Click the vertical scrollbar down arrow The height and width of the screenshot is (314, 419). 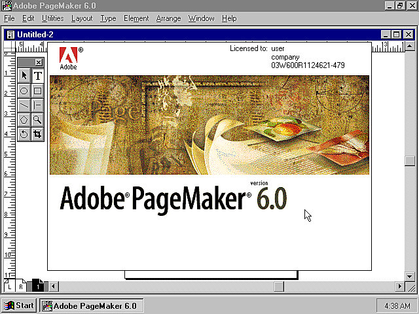(410, 276)
